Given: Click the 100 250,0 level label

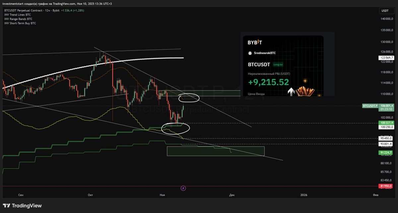Looking at the screenshot, I should click(387, 127).
